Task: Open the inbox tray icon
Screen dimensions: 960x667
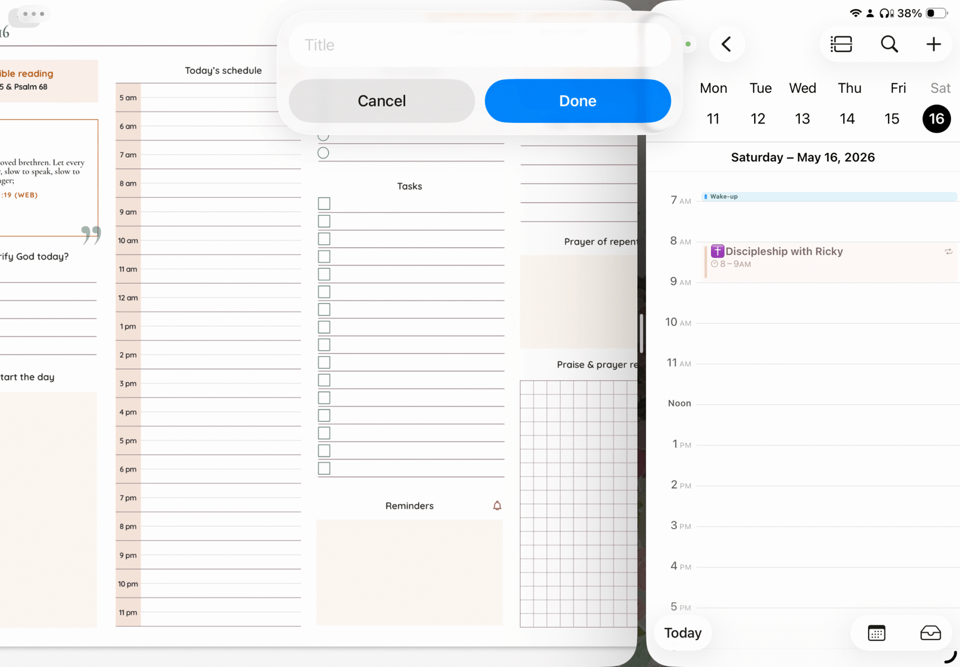Action: coord(930,633)
